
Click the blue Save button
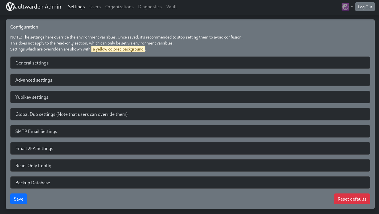[x=19, y=199]
